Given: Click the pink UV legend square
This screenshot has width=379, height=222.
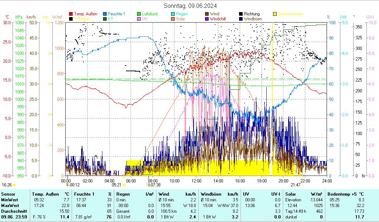Looking at the screenshot, I should click(x=139, y=19).
